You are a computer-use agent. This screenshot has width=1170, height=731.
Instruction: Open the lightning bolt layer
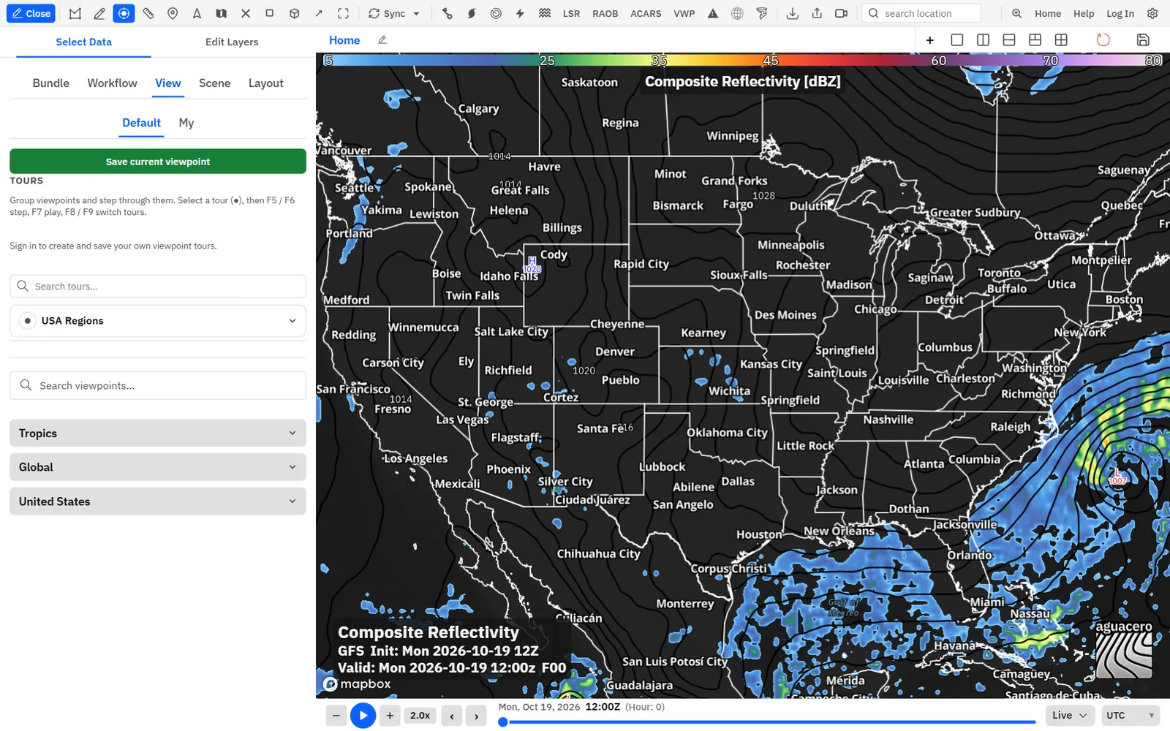520,13
